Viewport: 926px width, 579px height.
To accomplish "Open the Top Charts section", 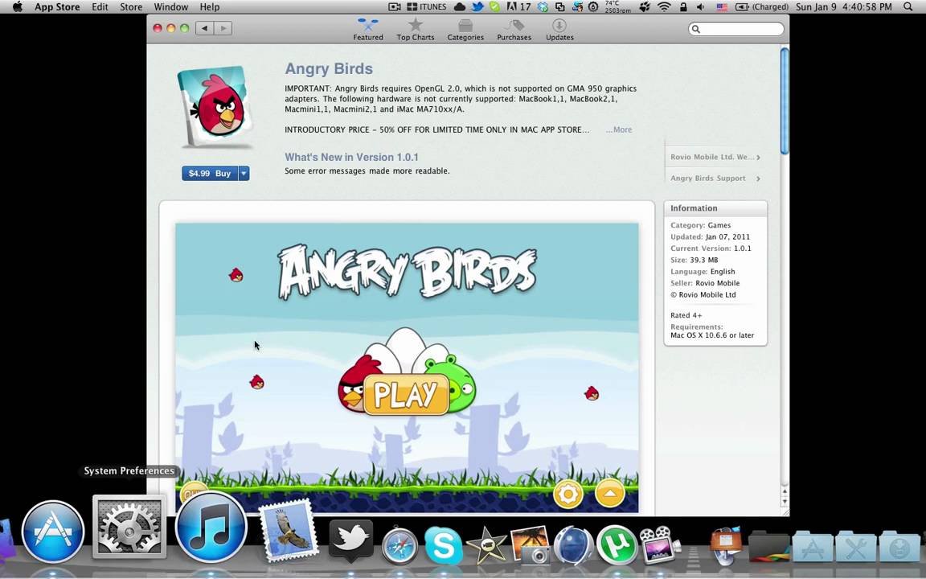I will [x=415, y=30].
